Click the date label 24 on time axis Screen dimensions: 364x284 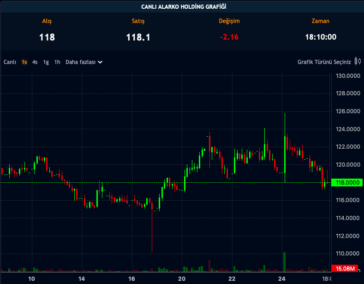click(282, 278)
